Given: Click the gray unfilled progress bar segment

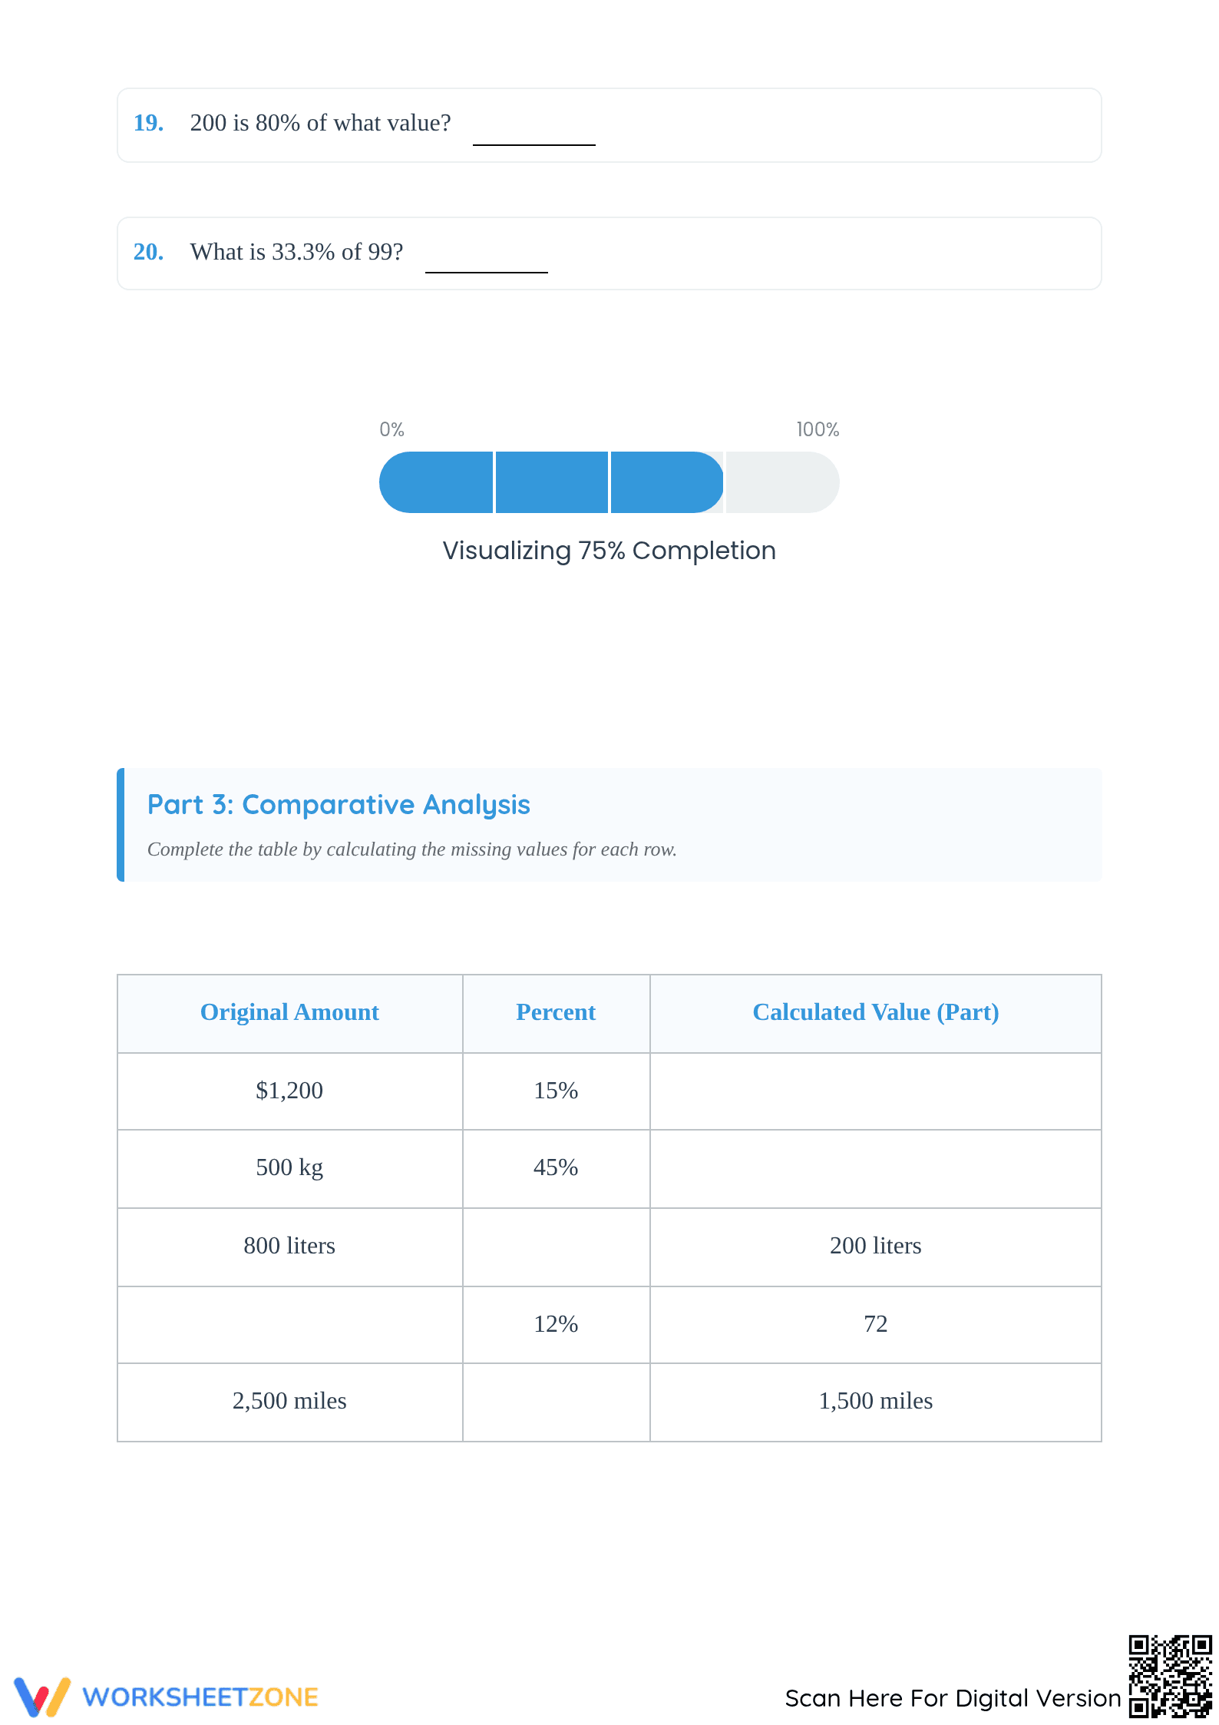Looking at the screenshot, I should click(782, 482).
